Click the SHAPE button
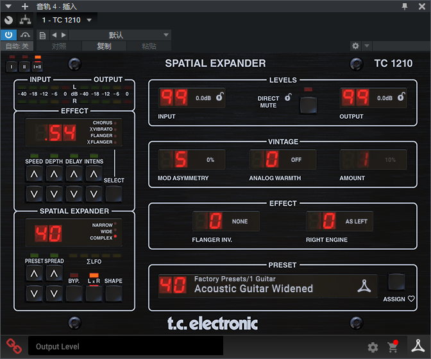The width and height of the screenshot is (431, 359). coord(114,293)
